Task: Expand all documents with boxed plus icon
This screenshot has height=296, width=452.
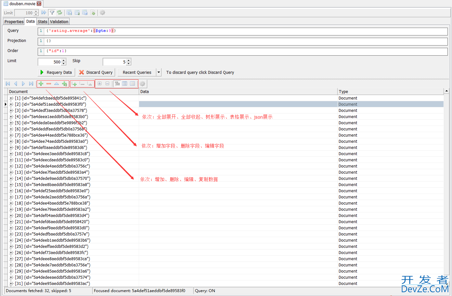Action: [99, 84]
